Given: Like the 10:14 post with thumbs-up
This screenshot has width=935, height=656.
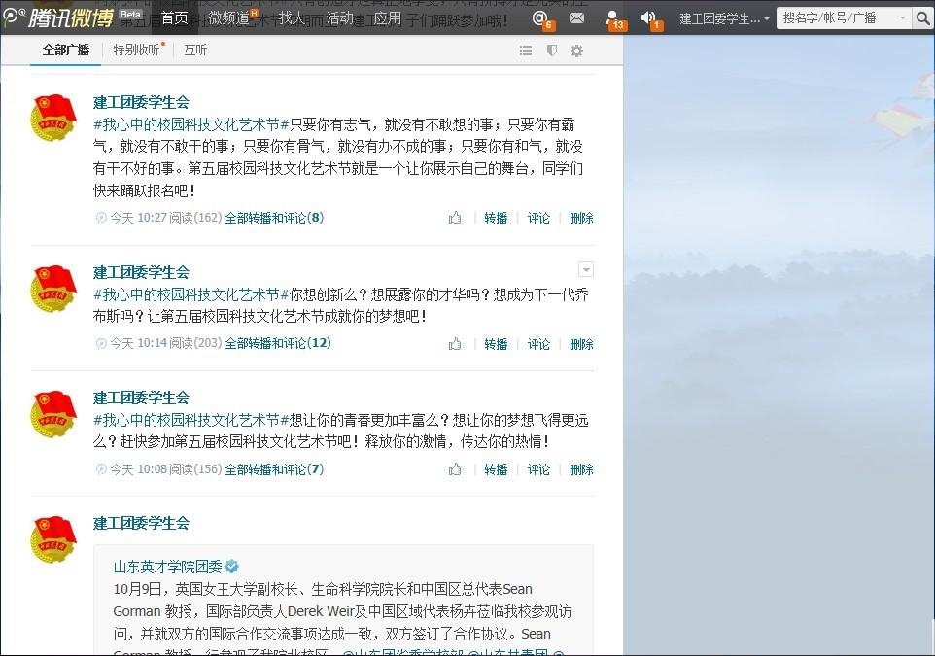Looking at the screenshot, I should click(x=454, y=343).
